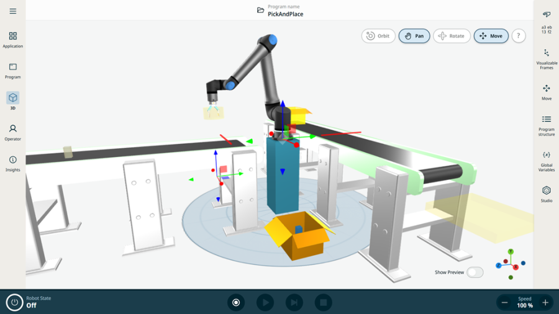Toggle the Pan camera mode
The width and height of the screenshot is (559, 314).
pyautogui.click(x=414, y=36)
